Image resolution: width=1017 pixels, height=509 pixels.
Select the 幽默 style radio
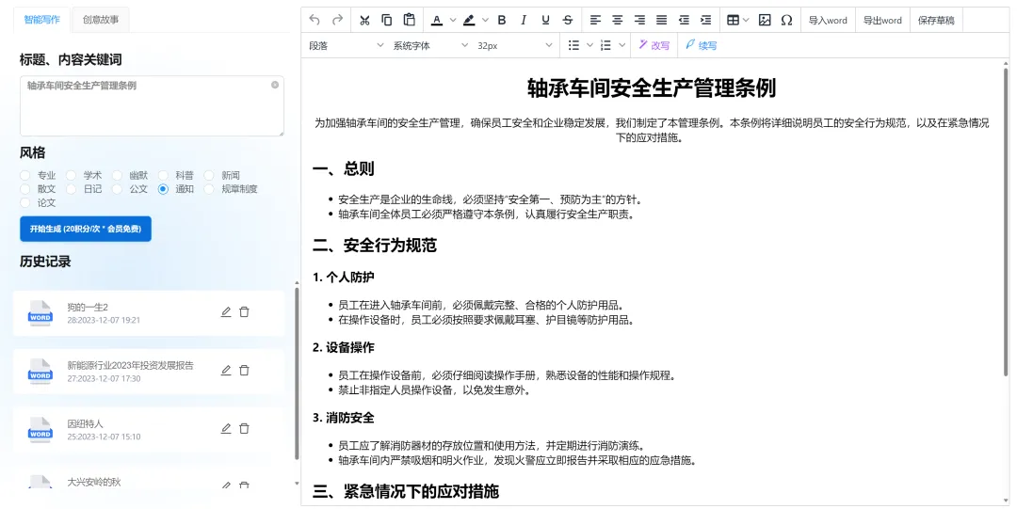pyautogui.click(x=117, y=175)
